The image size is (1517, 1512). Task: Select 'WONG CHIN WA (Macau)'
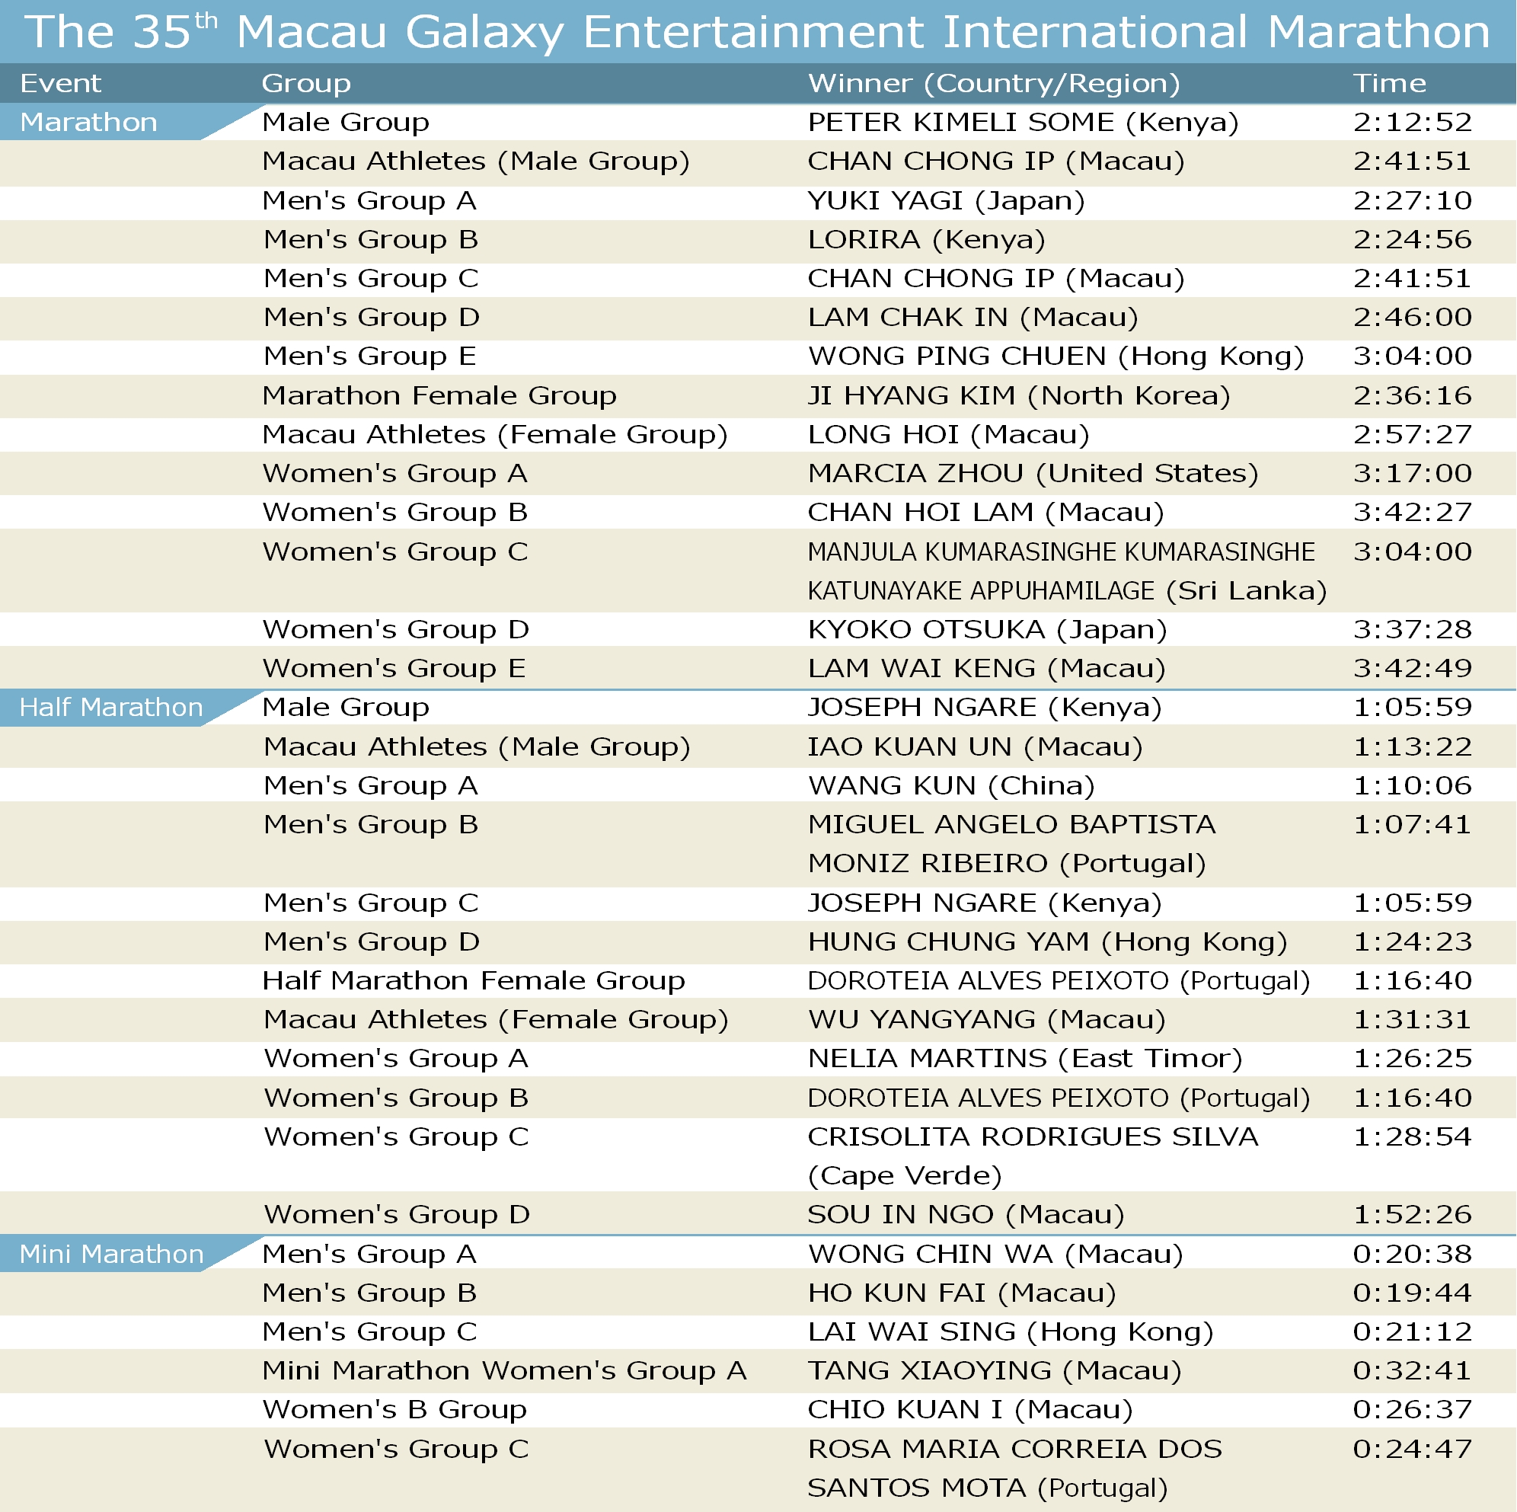pyautogui.click(x=995, y=1255)
